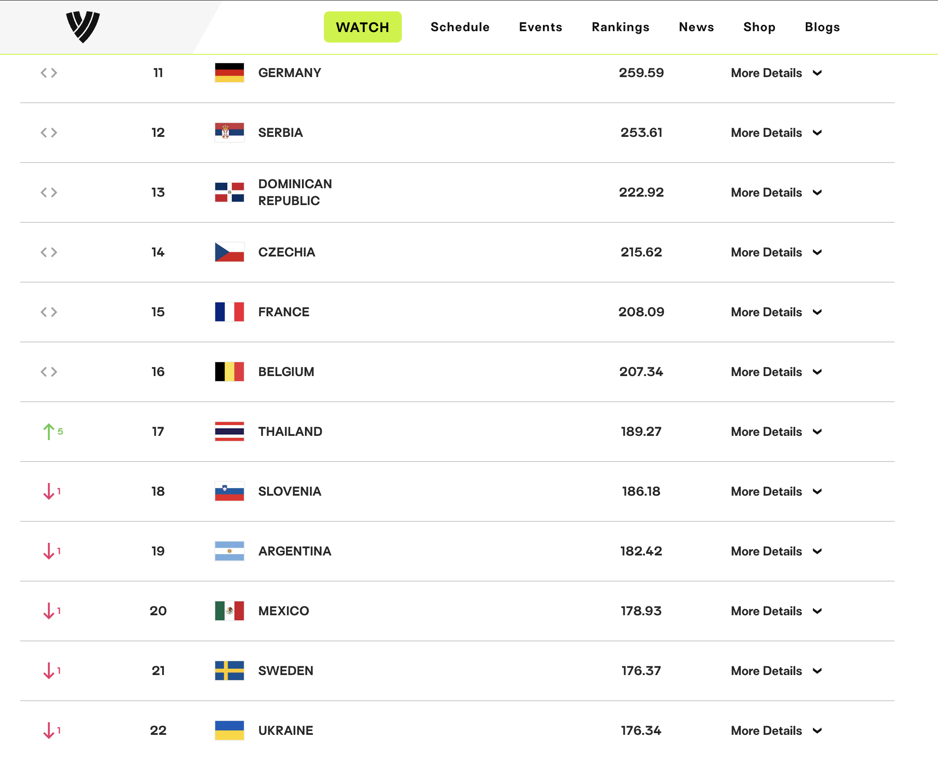Viewport: 938px width, 758px height.
Task: Go to the Schedule page
Action: [460, 27]
